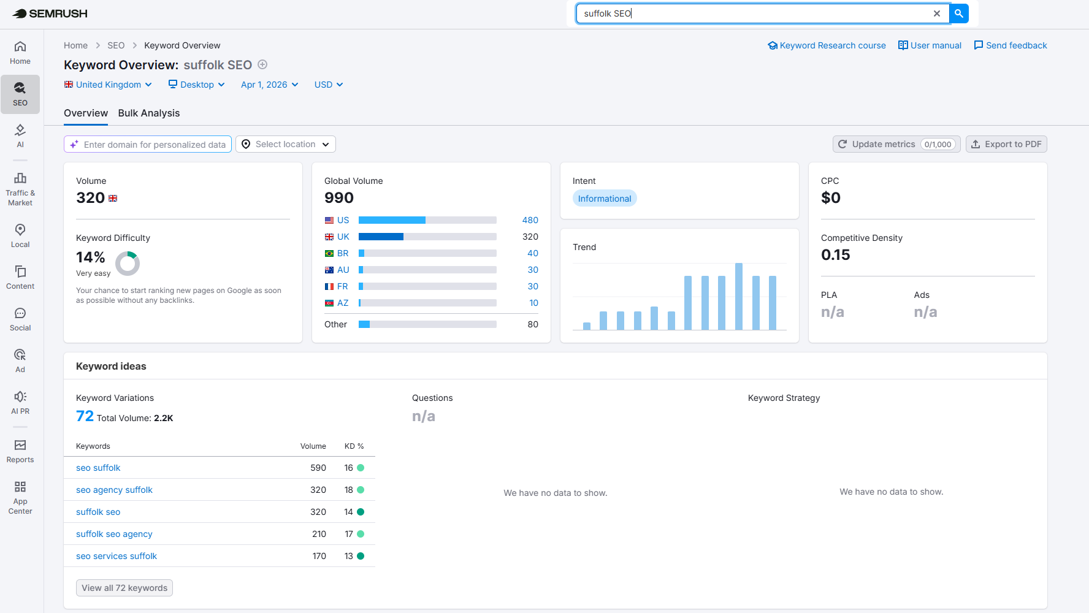1089x613 pixels.
Task: Select the Ad sidebar icon
Action: click(20, 360)
